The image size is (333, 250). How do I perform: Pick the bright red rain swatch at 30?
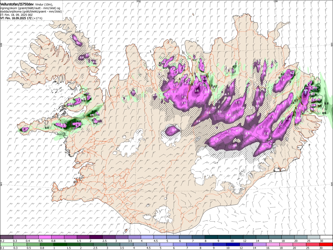(x=326, y=244)
